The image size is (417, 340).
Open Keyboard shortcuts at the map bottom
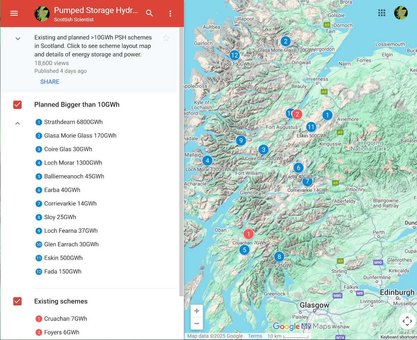[x=398, y=337]
